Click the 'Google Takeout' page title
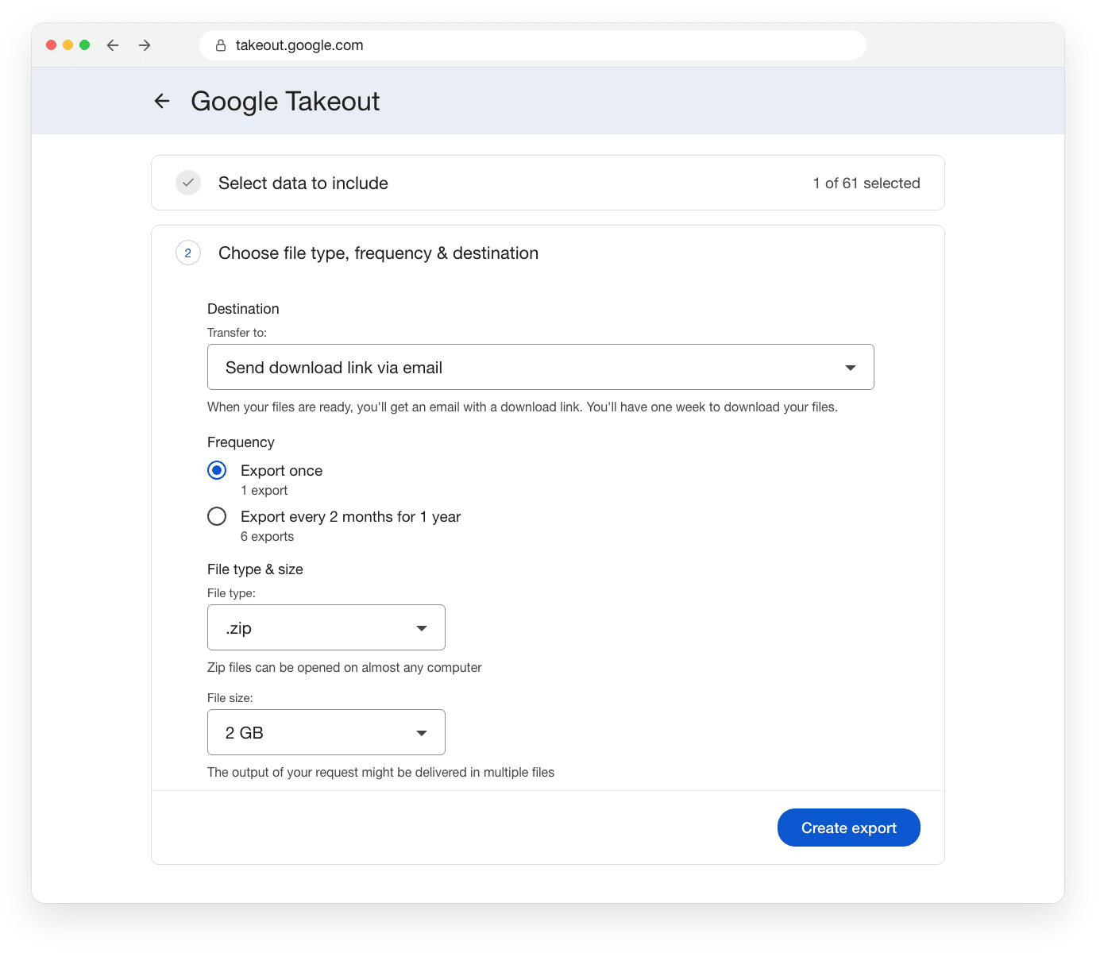Screen dimensions: 1100x953 pyautogui.click(x=285, y=102)
